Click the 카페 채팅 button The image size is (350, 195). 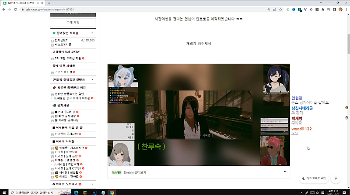coord(73,22)
